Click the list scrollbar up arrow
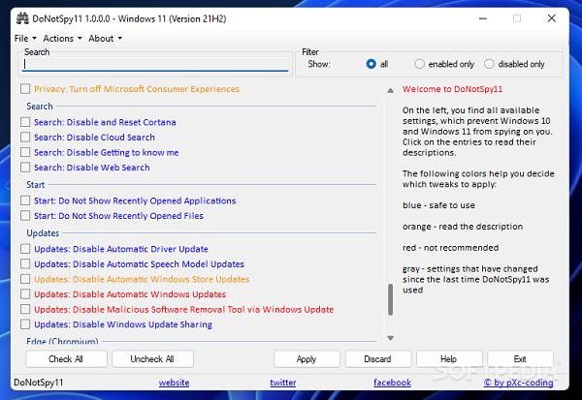 pos(390,90)
